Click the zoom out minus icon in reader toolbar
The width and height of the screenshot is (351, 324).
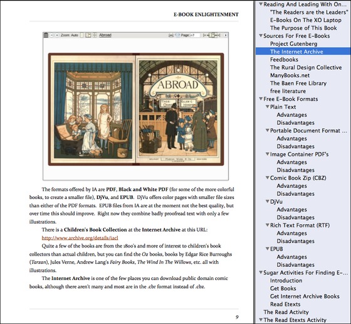pyautogui.click(x=51, y=35)
